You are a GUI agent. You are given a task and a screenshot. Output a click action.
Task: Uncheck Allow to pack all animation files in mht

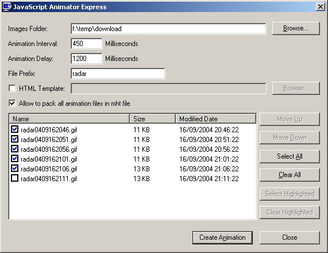click(x=12, y=103)
